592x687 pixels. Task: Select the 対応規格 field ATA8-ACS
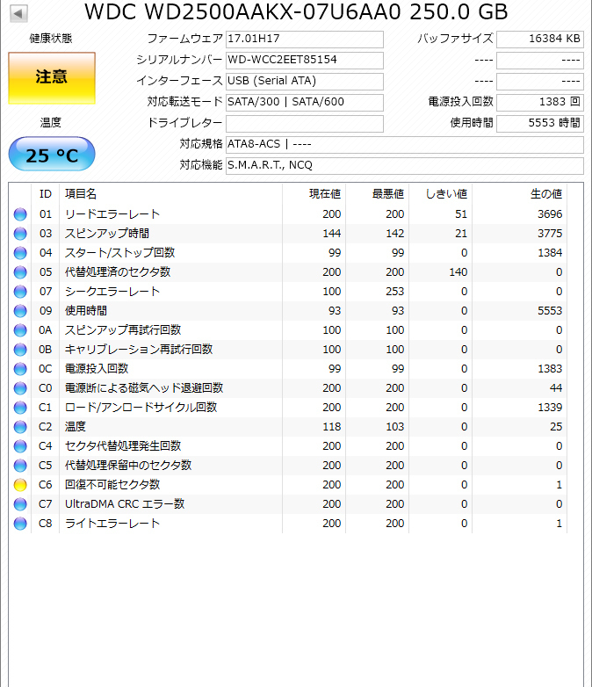[x=405, y=144]
